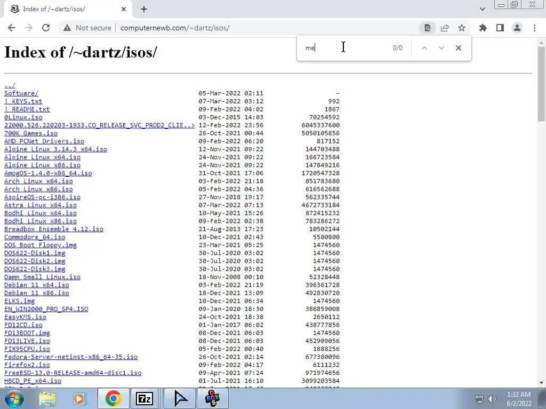Open the Extensions puzzle icon
Viewport: 546px width, 409px height.
coord(483,28)
